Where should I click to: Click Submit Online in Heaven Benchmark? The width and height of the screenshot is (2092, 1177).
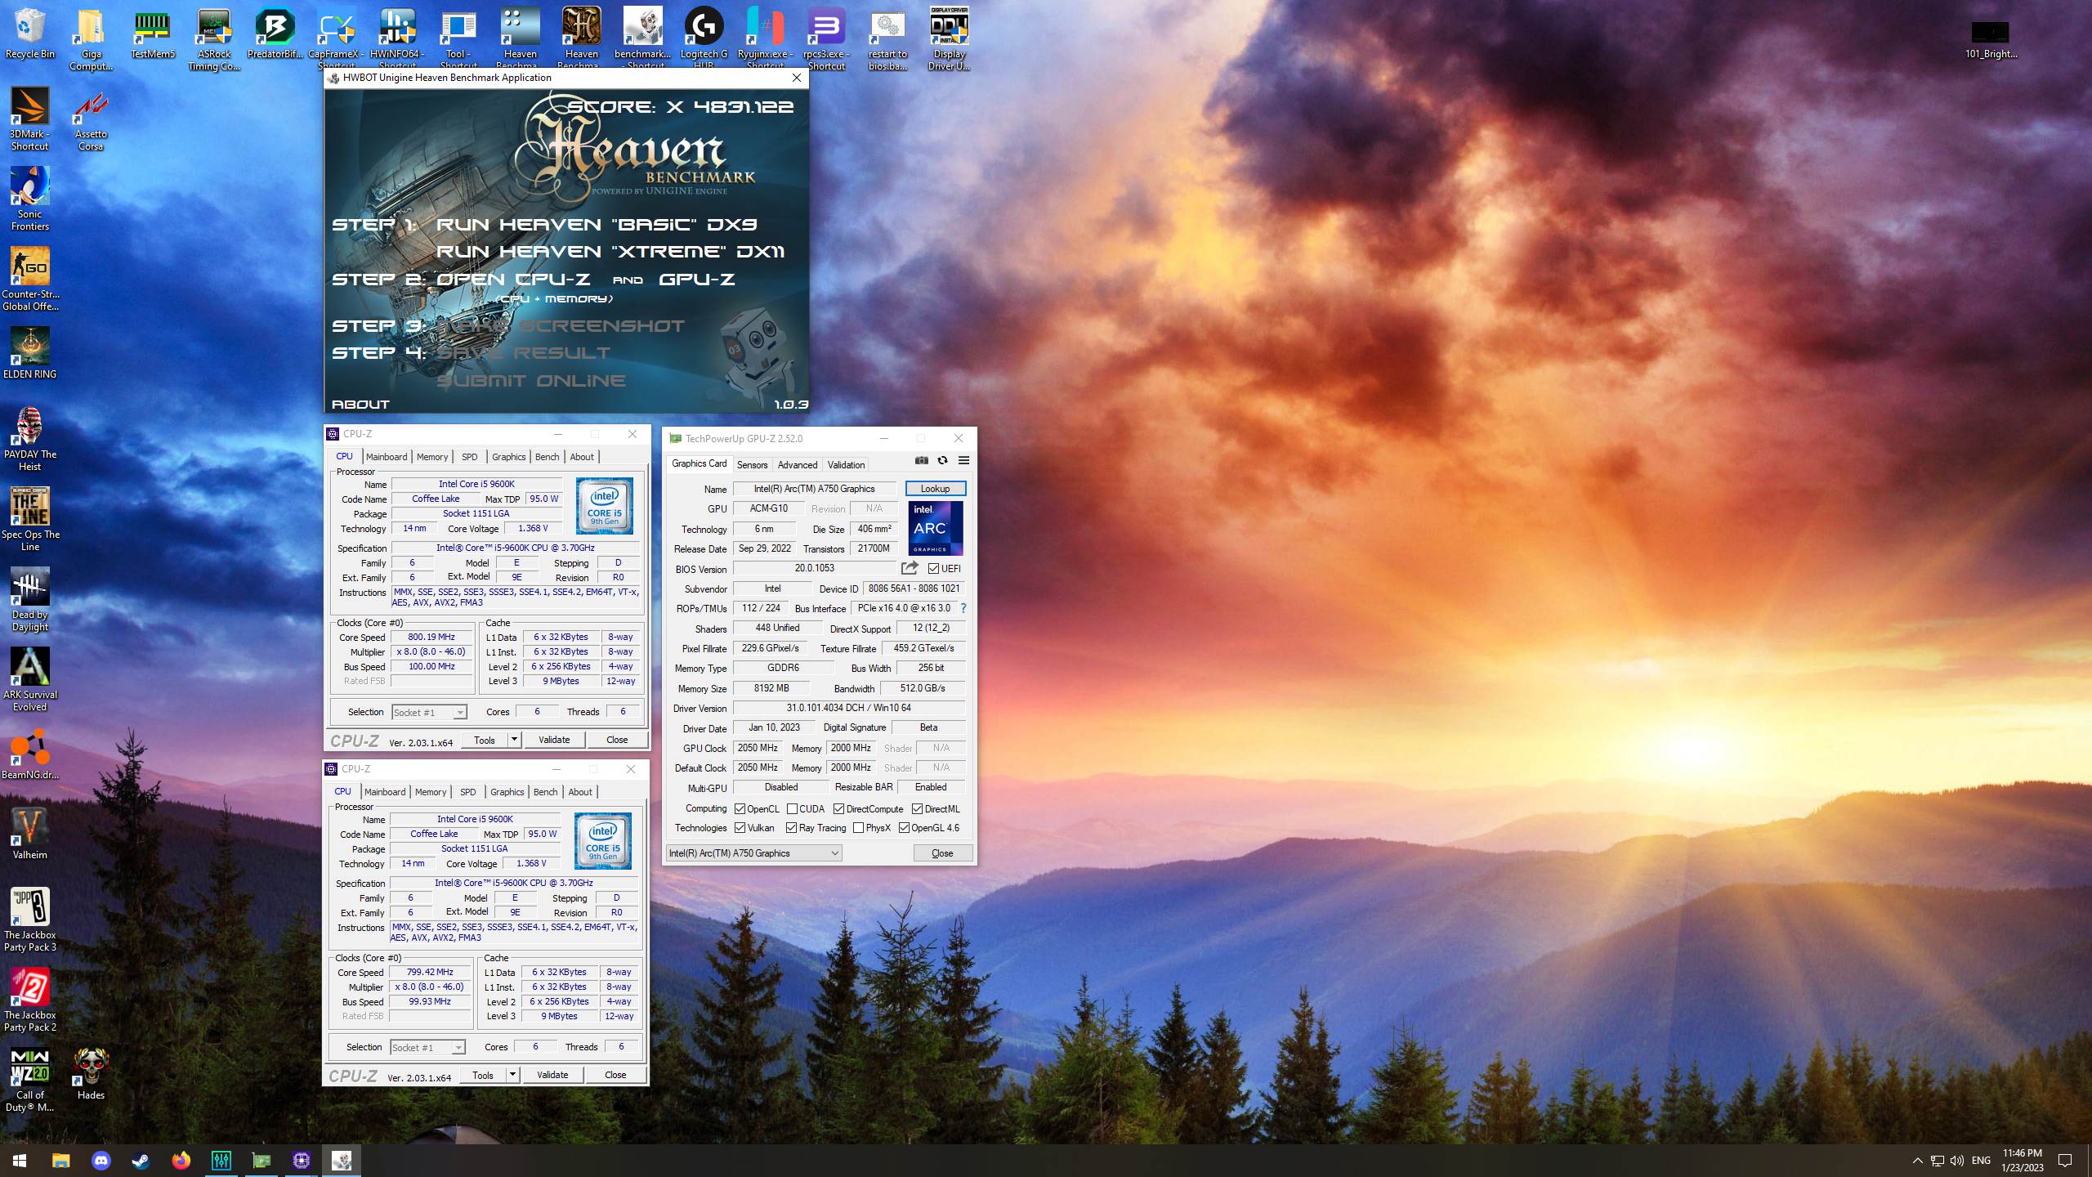(531, 381)
